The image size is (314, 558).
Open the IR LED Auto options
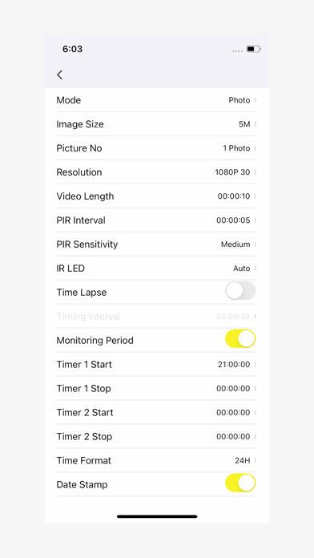coord(157,269)
